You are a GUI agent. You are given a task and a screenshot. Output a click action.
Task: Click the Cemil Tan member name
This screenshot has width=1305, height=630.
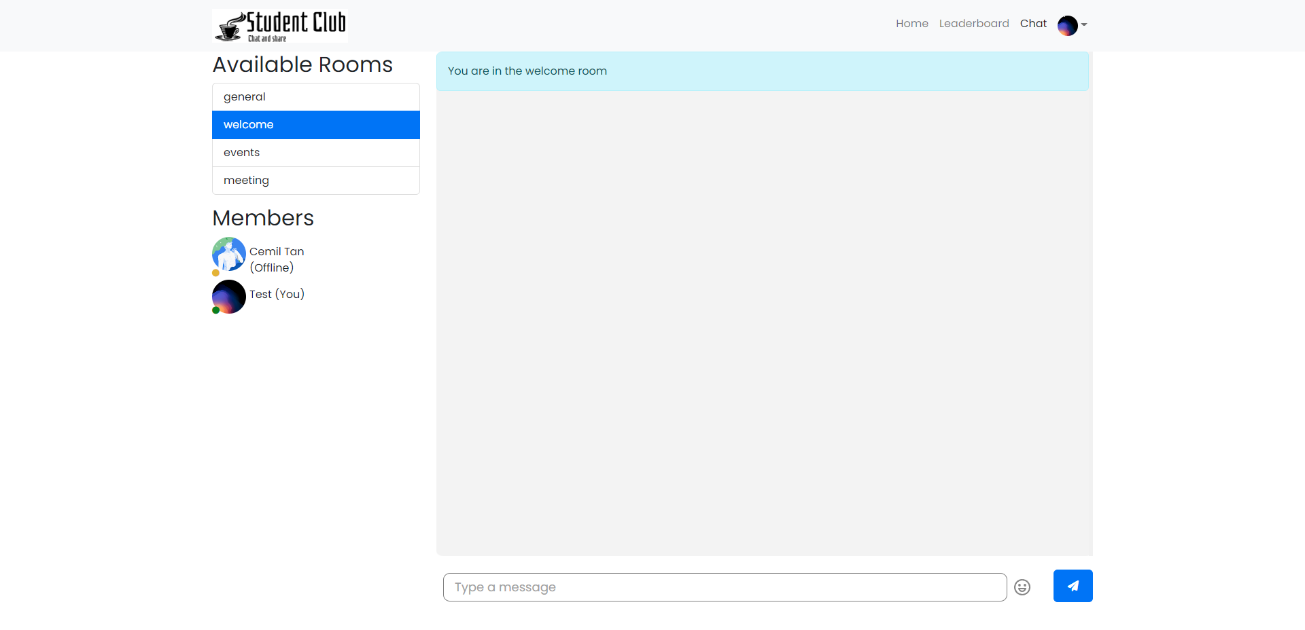pyautogui.click(x=277, y=251)
